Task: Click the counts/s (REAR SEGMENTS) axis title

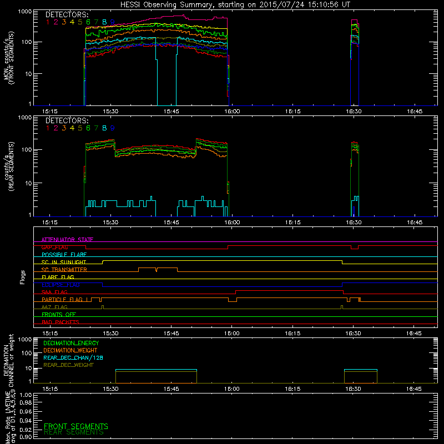Action: point(9,166)
